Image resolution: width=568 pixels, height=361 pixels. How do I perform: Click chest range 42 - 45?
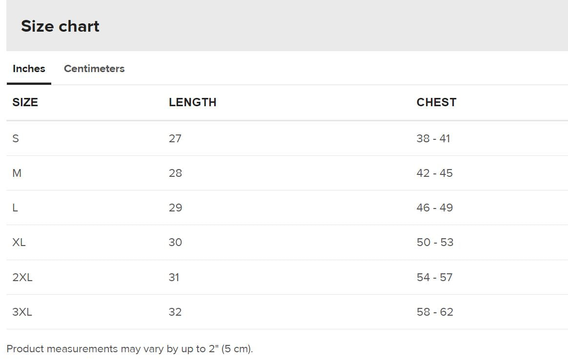pyautogui.click(x=434, y=173)
